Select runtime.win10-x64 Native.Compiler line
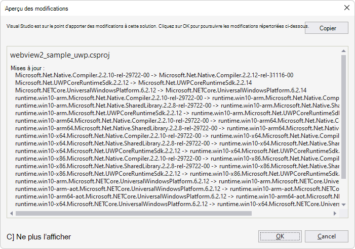Screen dimensions: 355x249 (x=177, y=136)
